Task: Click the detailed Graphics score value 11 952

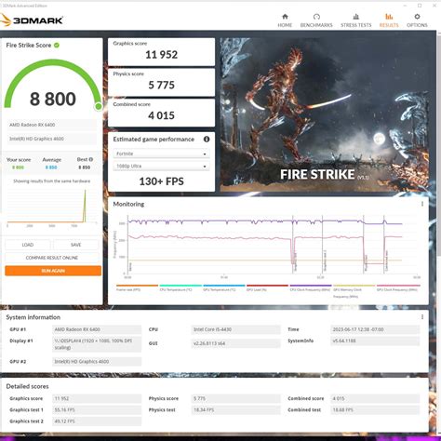Action: (x=97, y=398)
